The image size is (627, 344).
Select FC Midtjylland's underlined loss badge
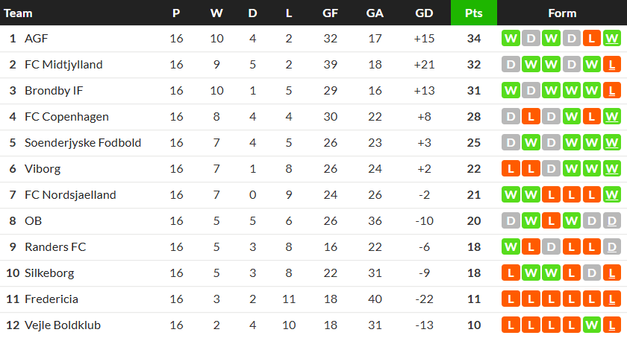click(611, 65)
